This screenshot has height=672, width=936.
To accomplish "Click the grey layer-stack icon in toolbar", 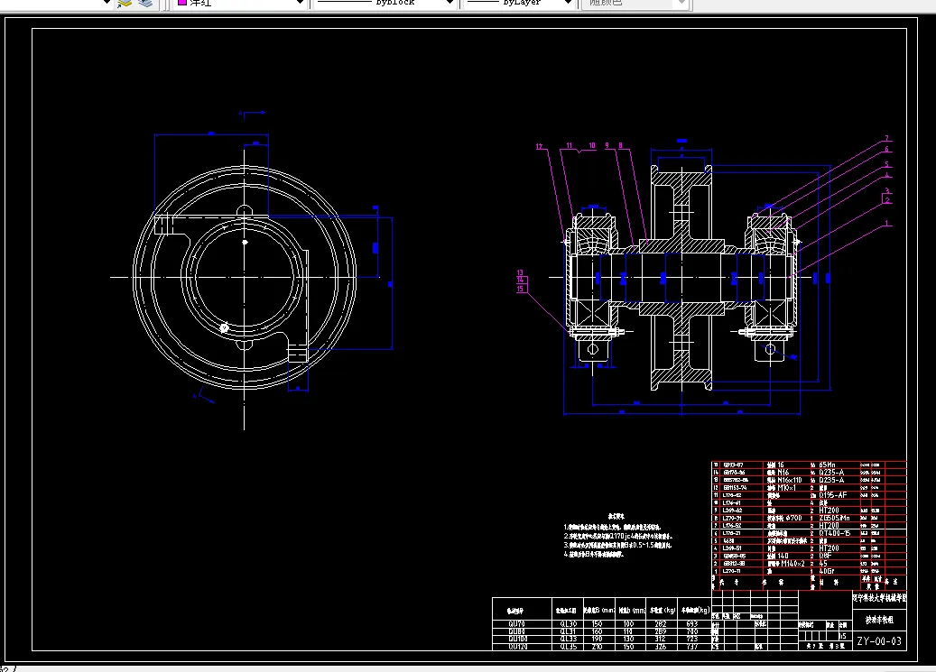I will click(145, 3).
